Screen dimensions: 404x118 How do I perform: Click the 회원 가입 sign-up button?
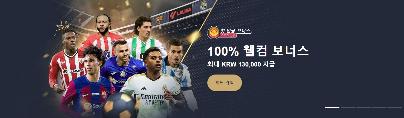[x=225, y=83]
